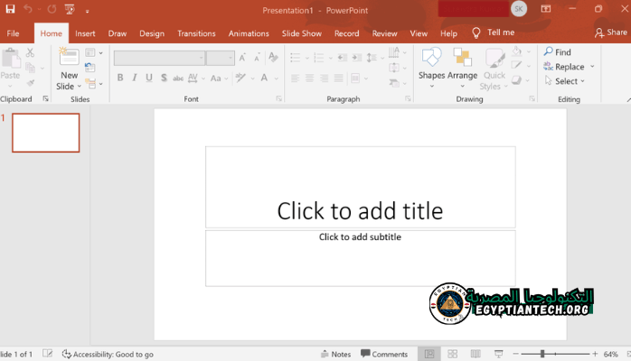
Task: Activate the Format Painter brush
Action: click(x=30, y=83)
